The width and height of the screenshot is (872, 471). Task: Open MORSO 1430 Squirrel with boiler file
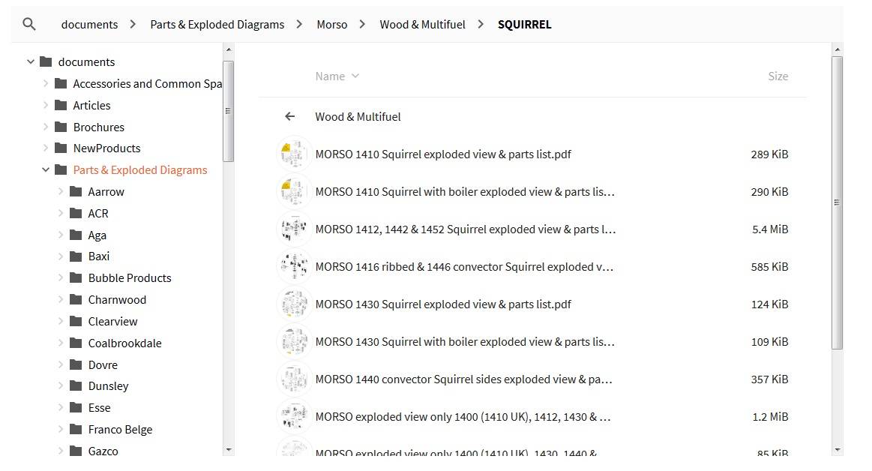pos(464,341)
